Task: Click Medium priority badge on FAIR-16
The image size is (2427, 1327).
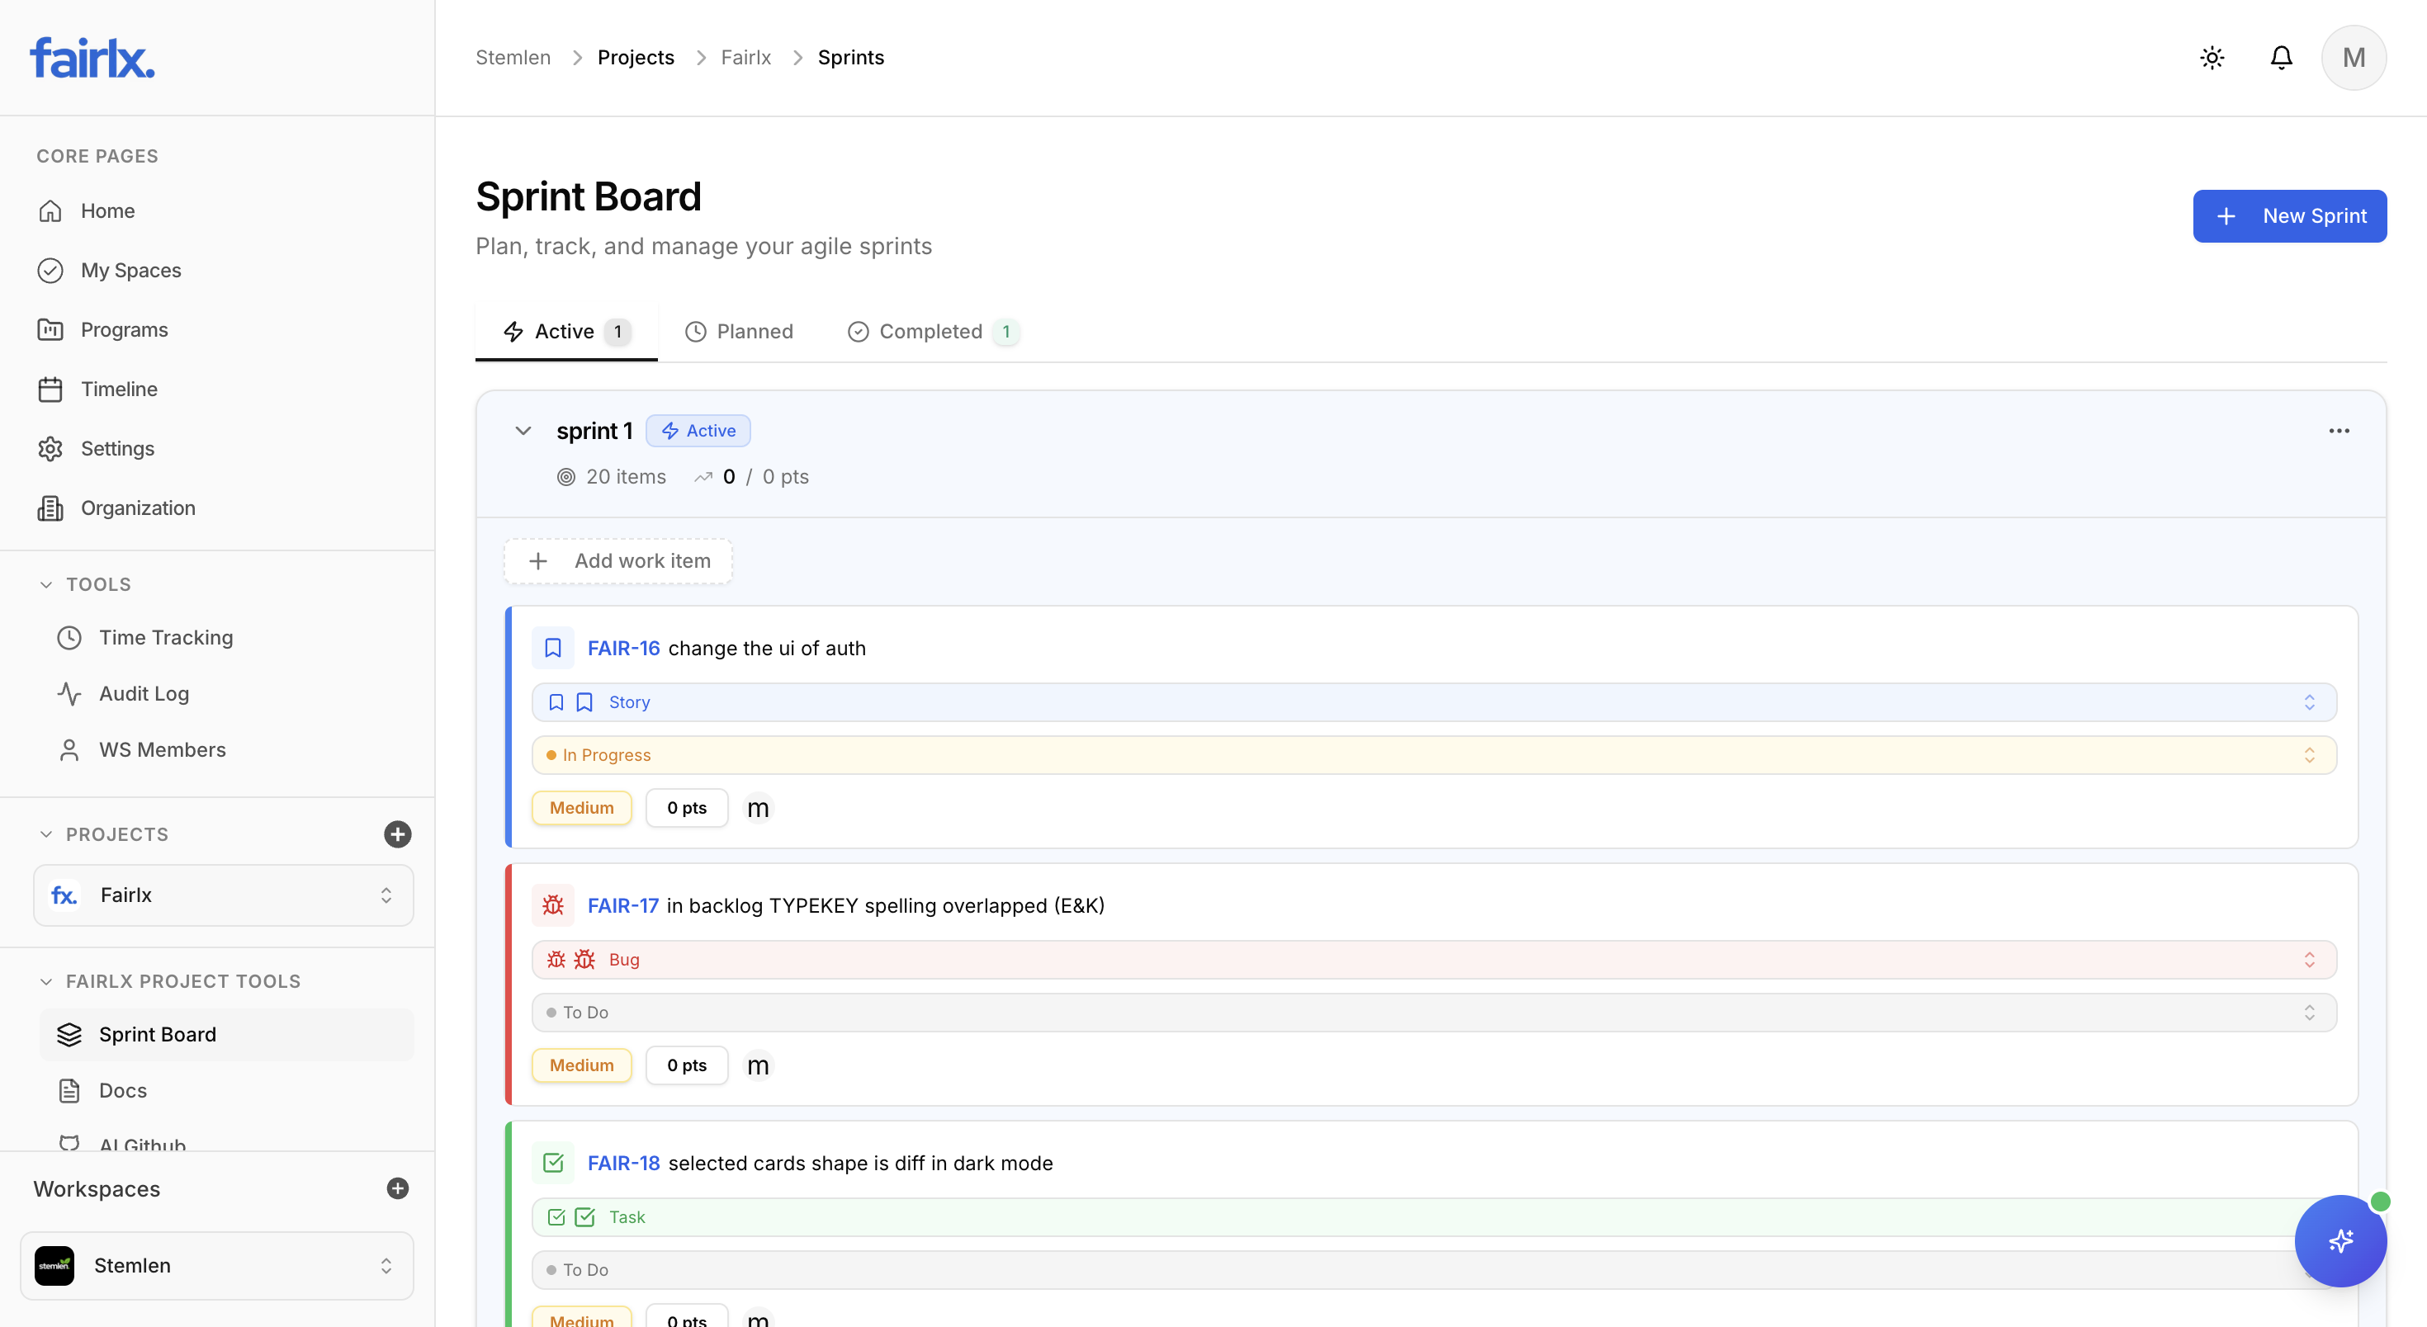Action: [x=581, y=808]
